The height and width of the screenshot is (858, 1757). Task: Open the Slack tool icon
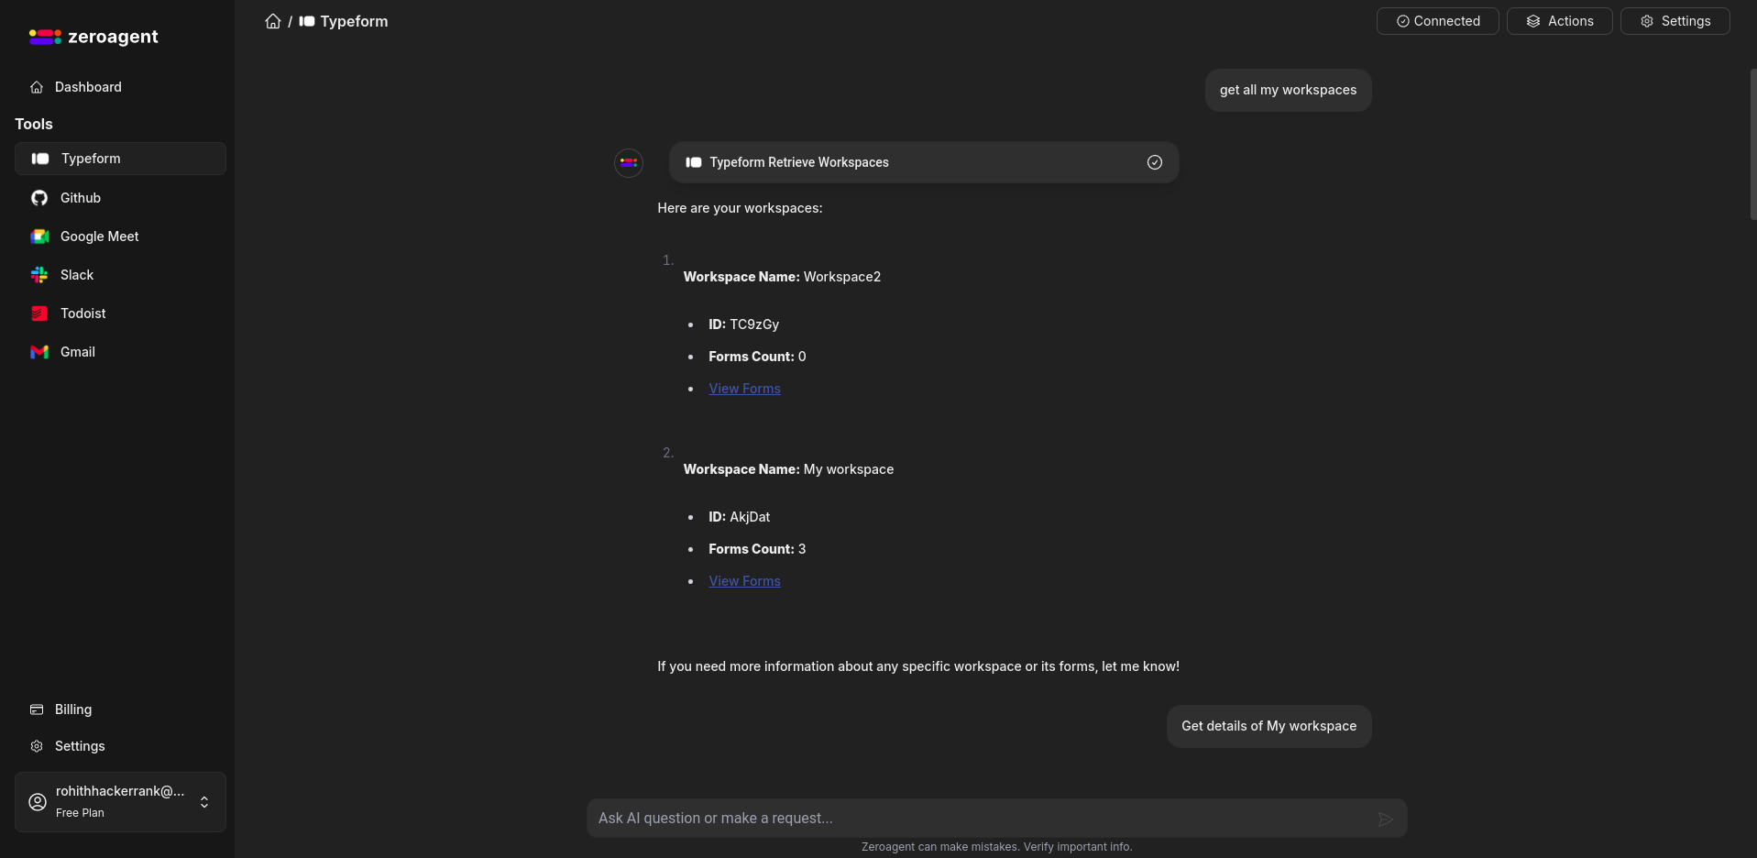[39, 275]
